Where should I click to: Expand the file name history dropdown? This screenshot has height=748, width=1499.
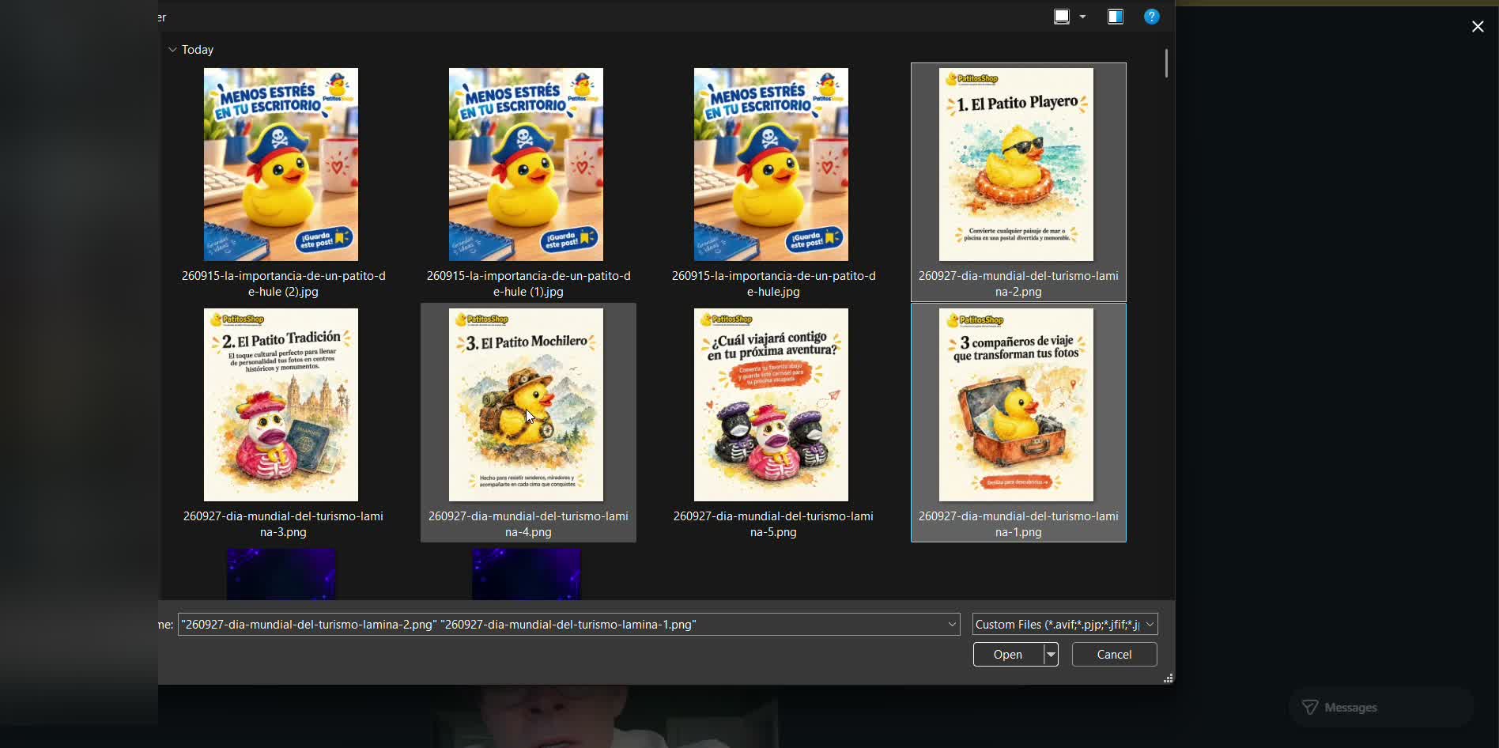pos(952,624)
